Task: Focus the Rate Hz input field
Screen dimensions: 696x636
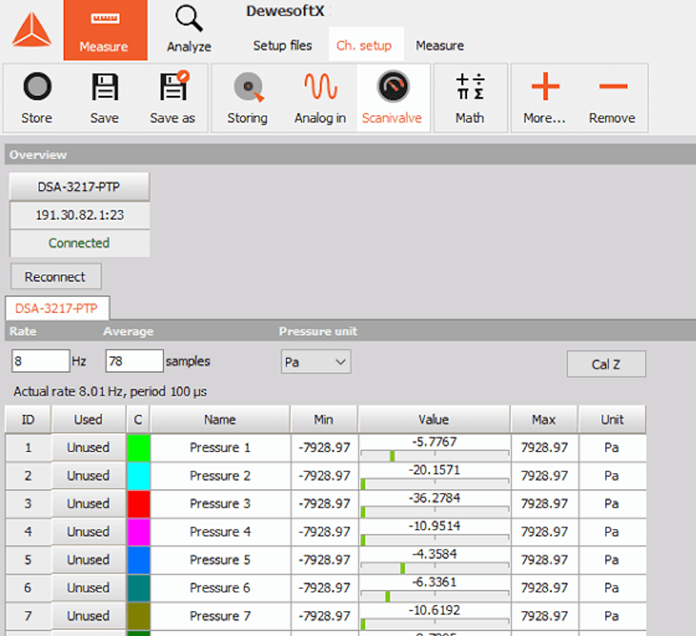Action: pos(40,361)
